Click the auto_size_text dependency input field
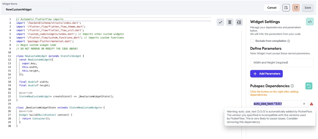The image size is (318, 139). click(276, 104)
